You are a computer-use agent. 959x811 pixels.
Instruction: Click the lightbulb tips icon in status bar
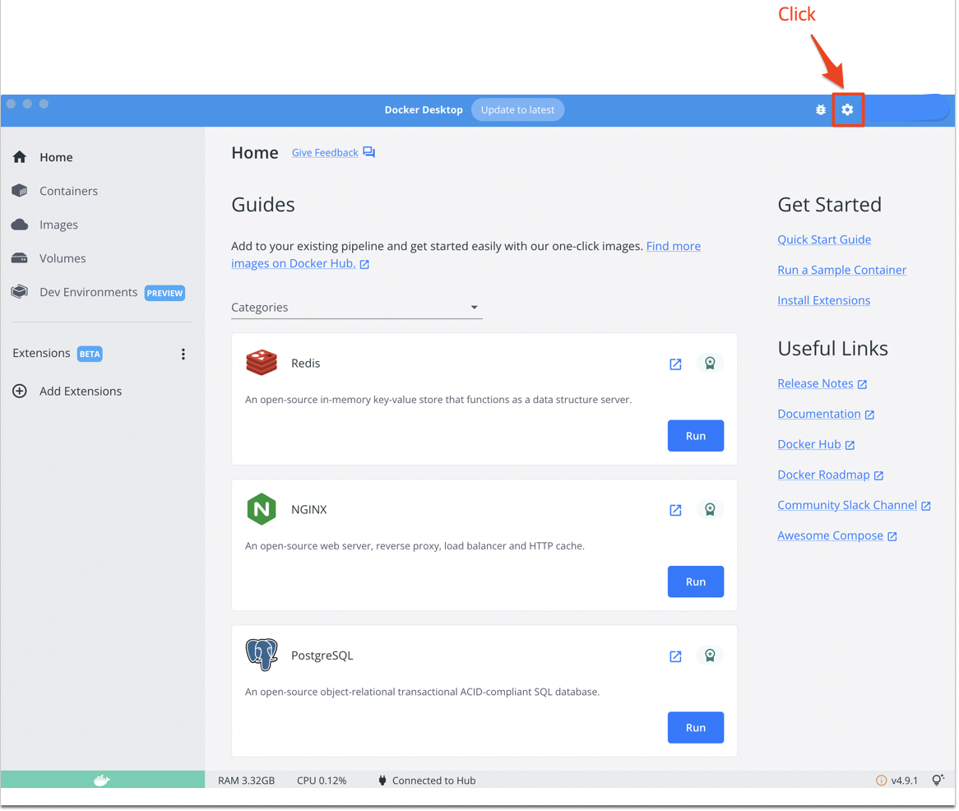coord(938,781)
